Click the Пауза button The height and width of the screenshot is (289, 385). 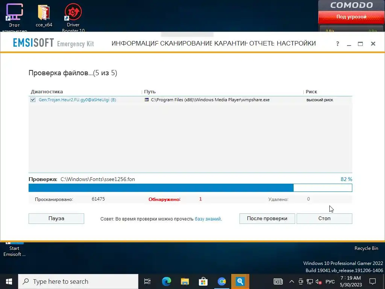(x=56, y=219)
